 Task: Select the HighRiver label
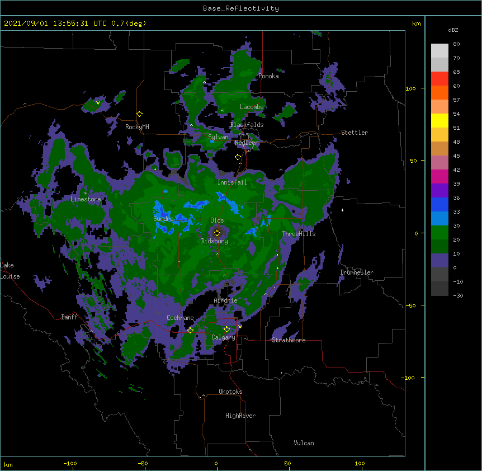[240, 416]
